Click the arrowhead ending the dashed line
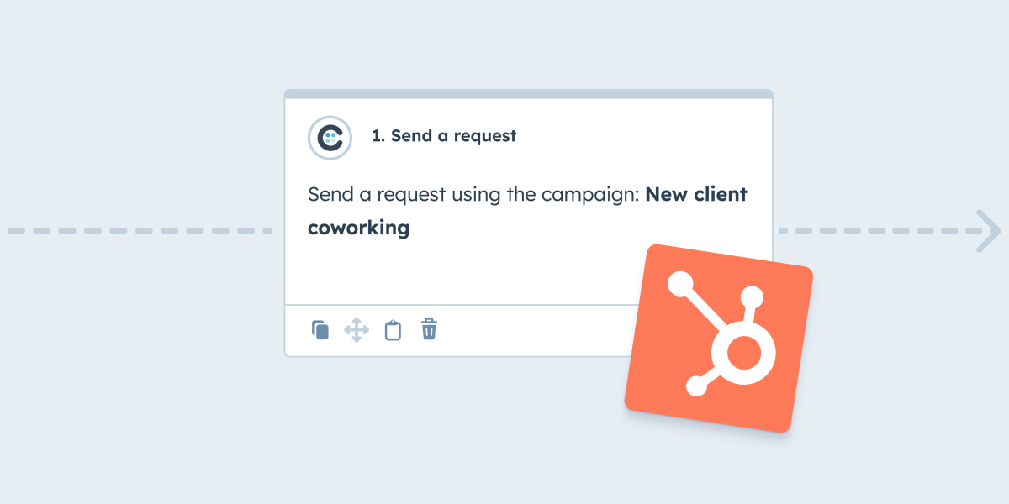This screenshot has width=1009, height=504. (x=988, y=229)
